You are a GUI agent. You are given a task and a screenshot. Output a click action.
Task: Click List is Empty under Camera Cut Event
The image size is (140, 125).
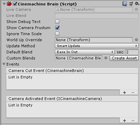pyautogui.click(x=21, y=77)
